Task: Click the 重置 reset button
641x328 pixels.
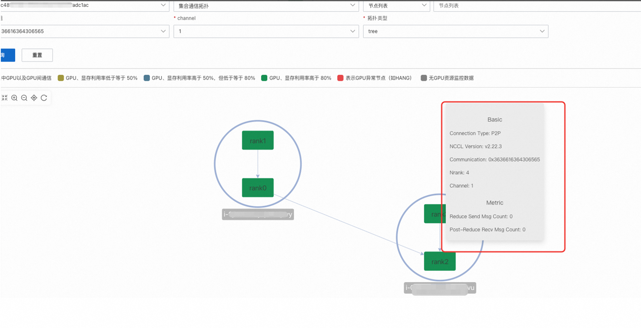Action: [37, 55]
